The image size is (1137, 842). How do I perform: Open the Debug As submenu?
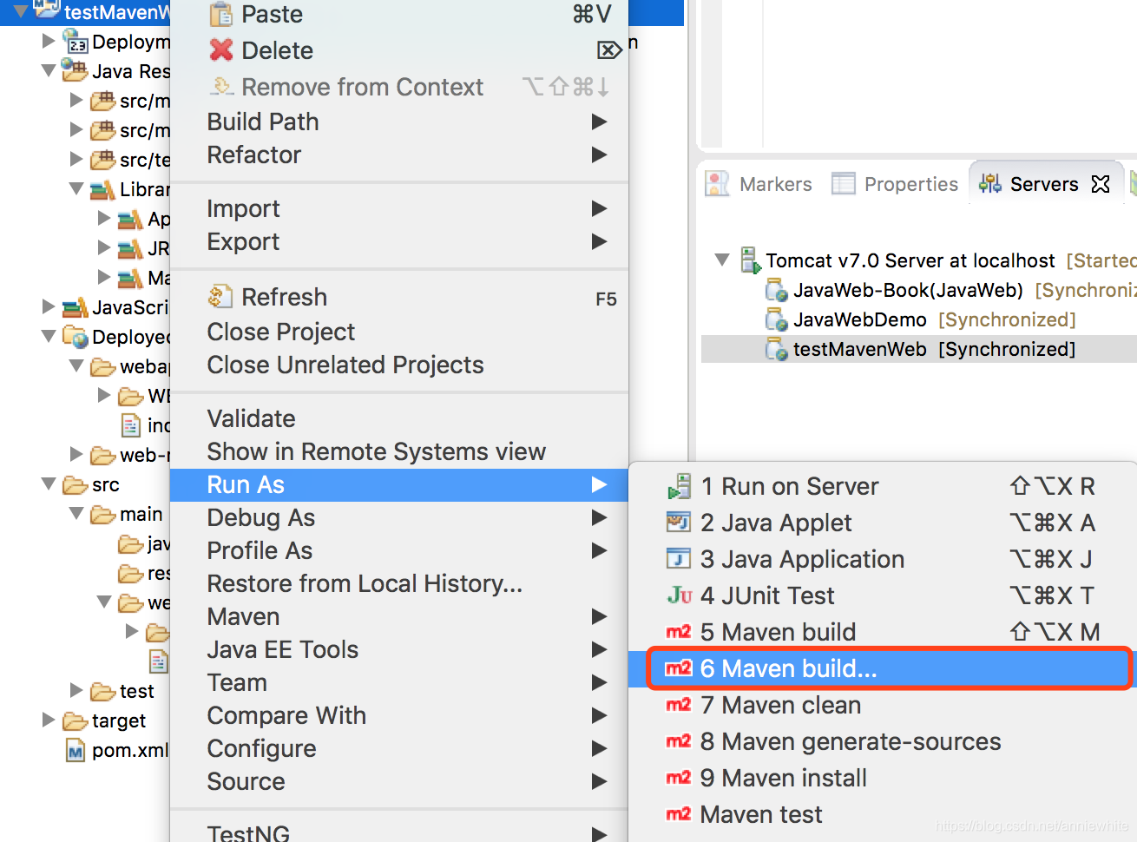click(399, 517)
